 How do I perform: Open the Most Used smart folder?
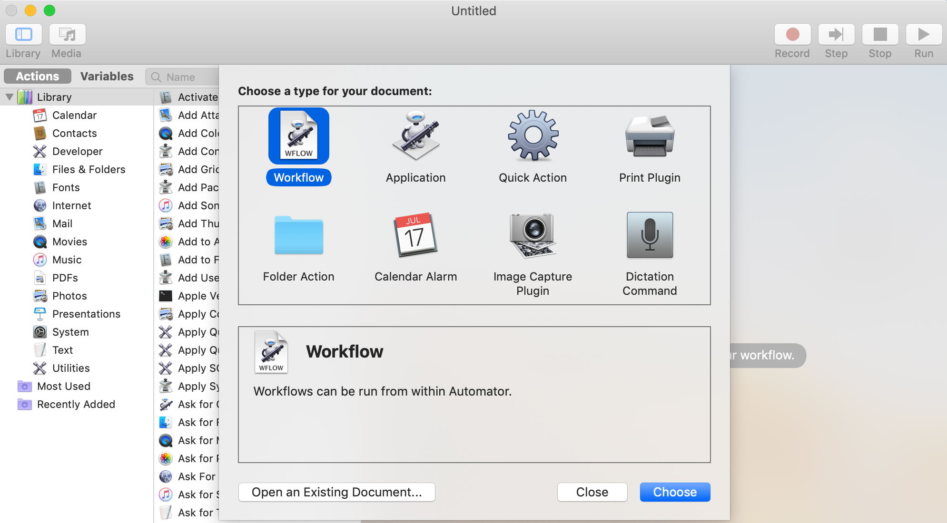click(63, 386)
